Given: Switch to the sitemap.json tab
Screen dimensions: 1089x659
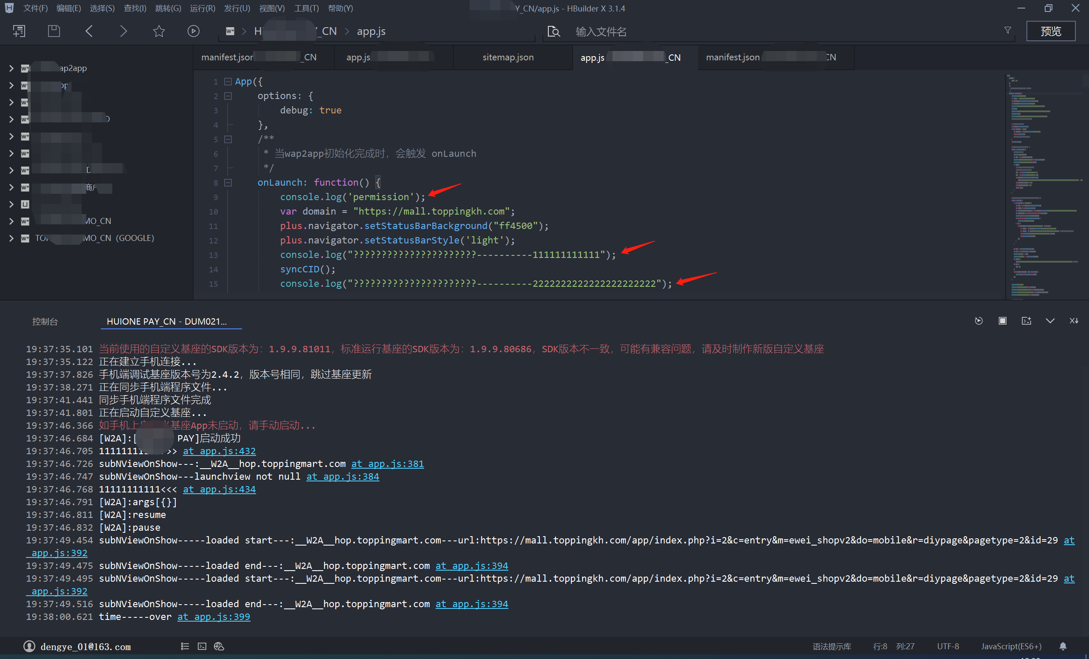Looking at the screenshot, I should (508, 57).
